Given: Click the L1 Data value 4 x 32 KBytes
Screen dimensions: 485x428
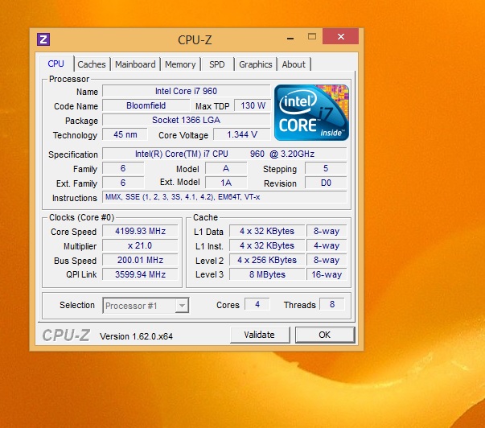Looking at the screenshot, I should [267, 231].
